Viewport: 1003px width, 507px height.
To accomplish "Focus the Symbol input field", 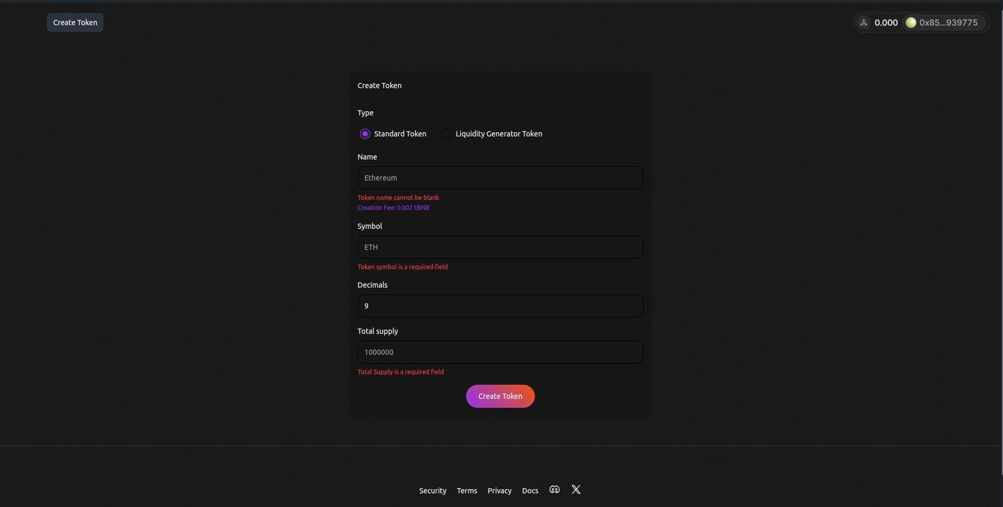I will click(500, 247).
